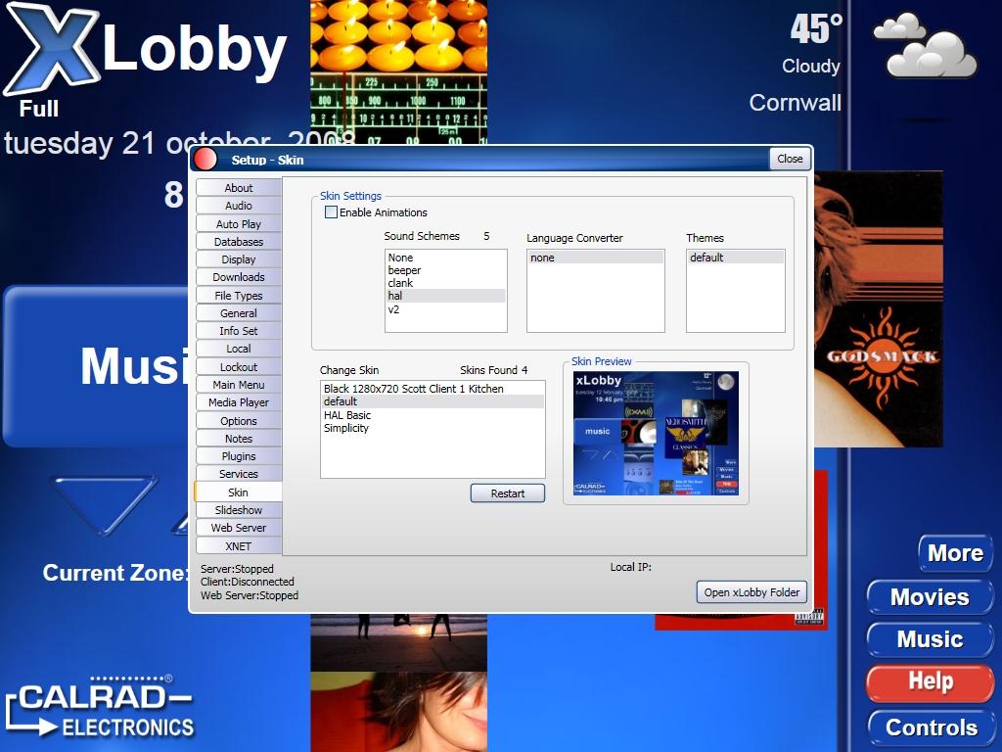The image size is (1002, 752).
Task: Switch to Services settings
Action: 239,474
